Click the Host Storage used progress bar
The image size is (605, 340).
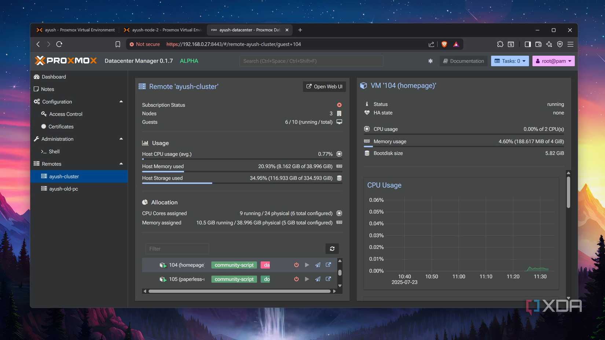pos(242,183)
